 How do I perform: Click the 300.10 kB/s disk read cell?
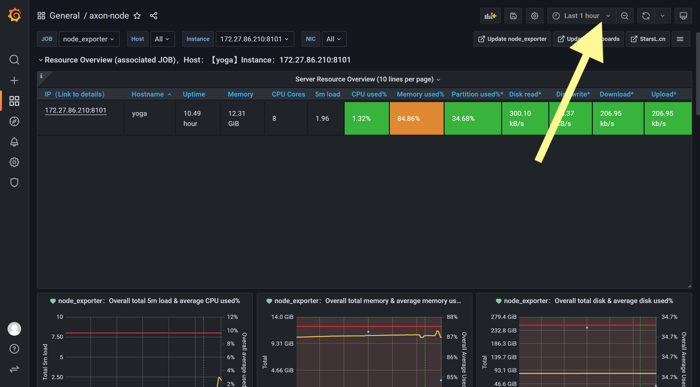(525, 118)
